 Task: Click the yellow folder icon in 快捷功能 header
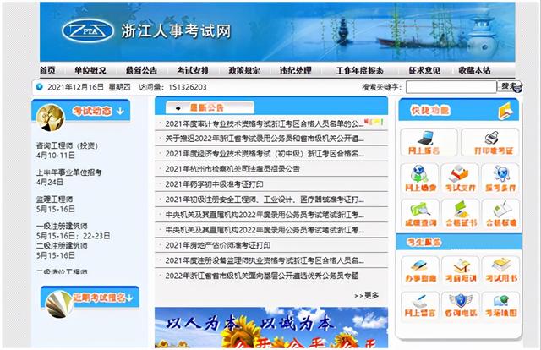tap(505, 111)
